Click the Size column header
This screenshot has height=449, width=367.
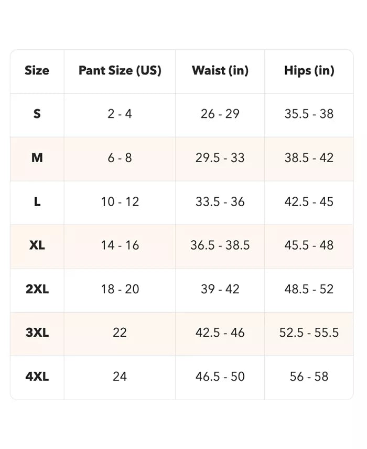37,70
